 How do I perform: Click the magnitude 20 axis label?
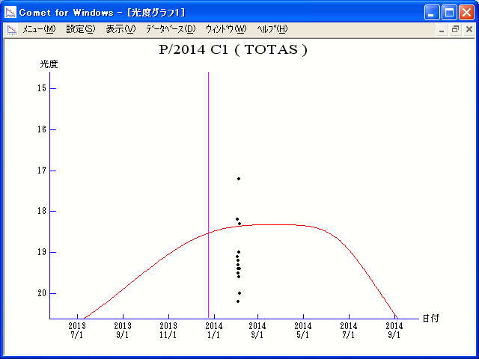(42, 293)
